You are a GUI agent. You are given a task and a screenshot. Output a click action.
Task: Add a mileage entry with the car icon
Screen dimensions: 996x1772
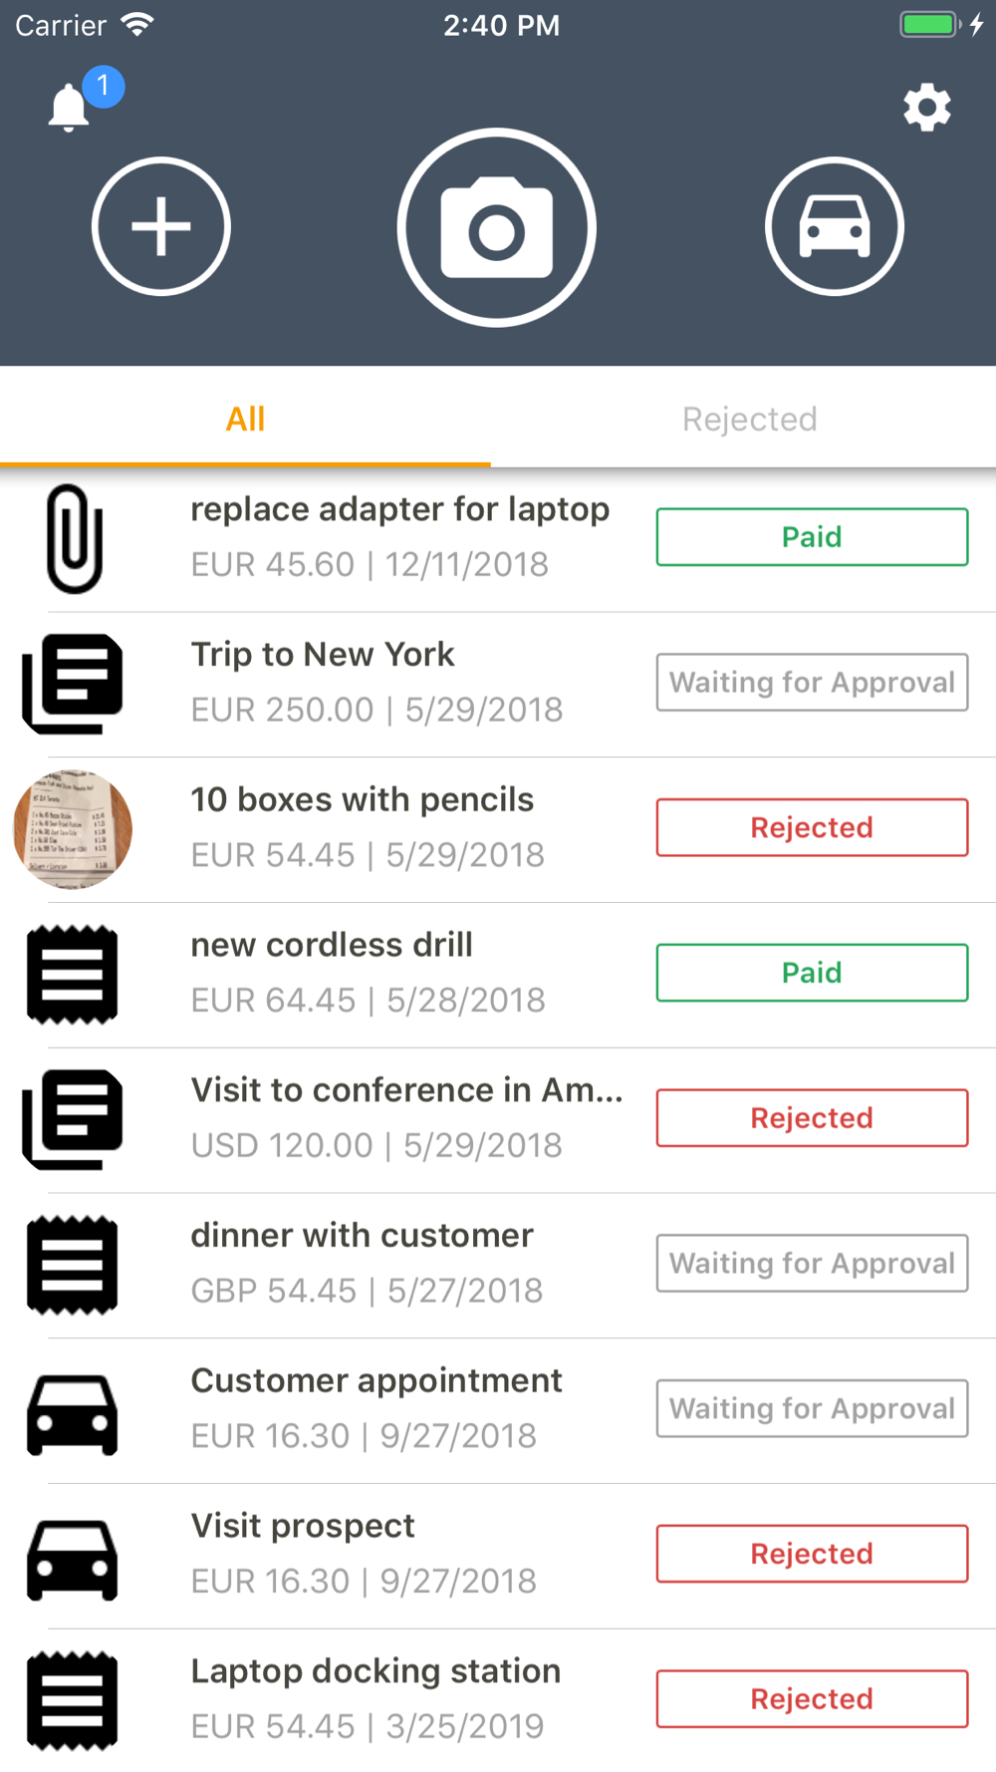click(835, 226)
